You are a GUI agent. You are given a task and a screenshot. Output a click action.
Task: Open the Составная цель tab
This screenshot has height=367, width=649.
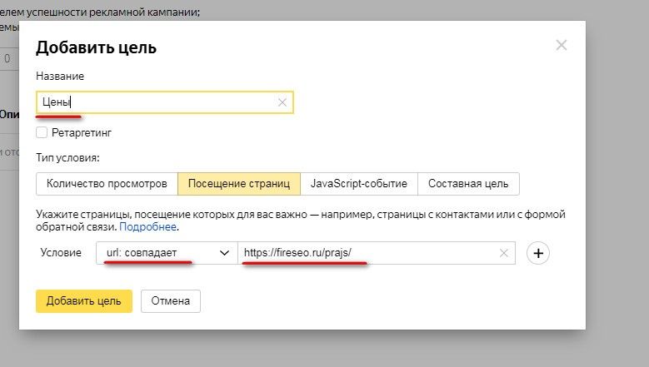[x=468, y=183]
